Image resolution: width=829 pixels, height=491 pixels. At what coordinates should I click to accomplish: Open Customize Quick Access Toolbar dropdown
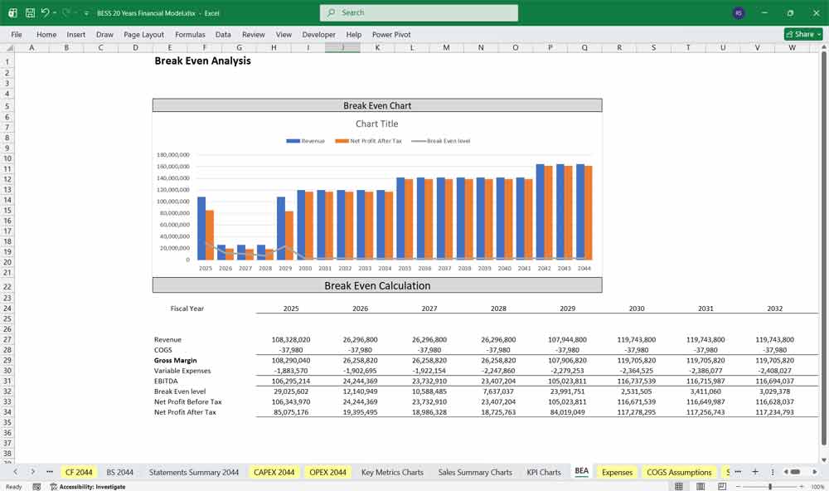coord(87,13)
